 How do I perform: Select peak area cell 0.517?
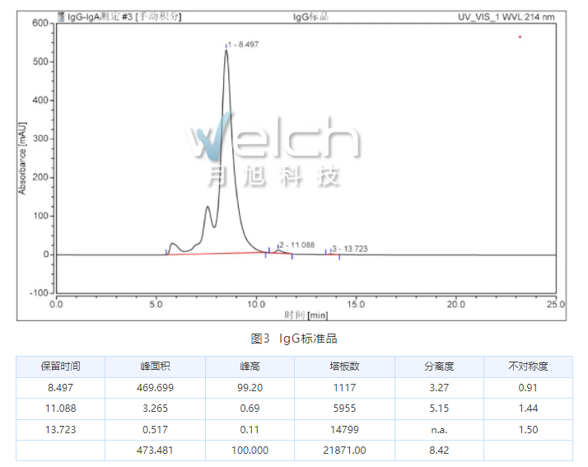coord(156,429)
